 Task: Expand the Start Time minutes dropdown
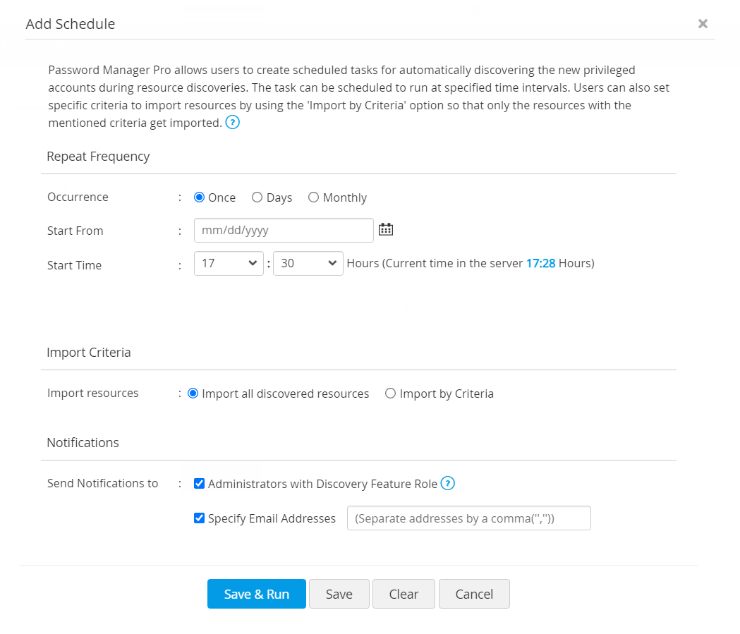308,264
